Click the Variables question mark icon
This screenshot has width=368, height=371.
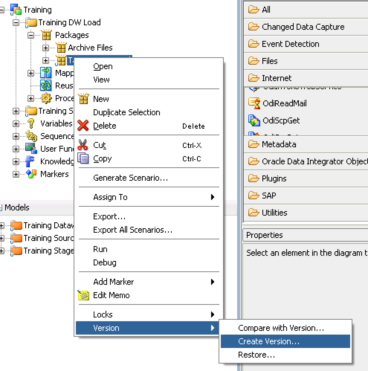tap(31, 123)
